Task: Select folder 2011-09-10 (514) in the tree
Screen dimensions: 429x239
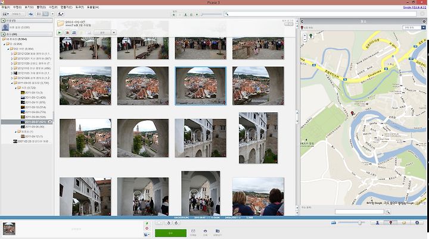Action: click(x=33, y=108)
